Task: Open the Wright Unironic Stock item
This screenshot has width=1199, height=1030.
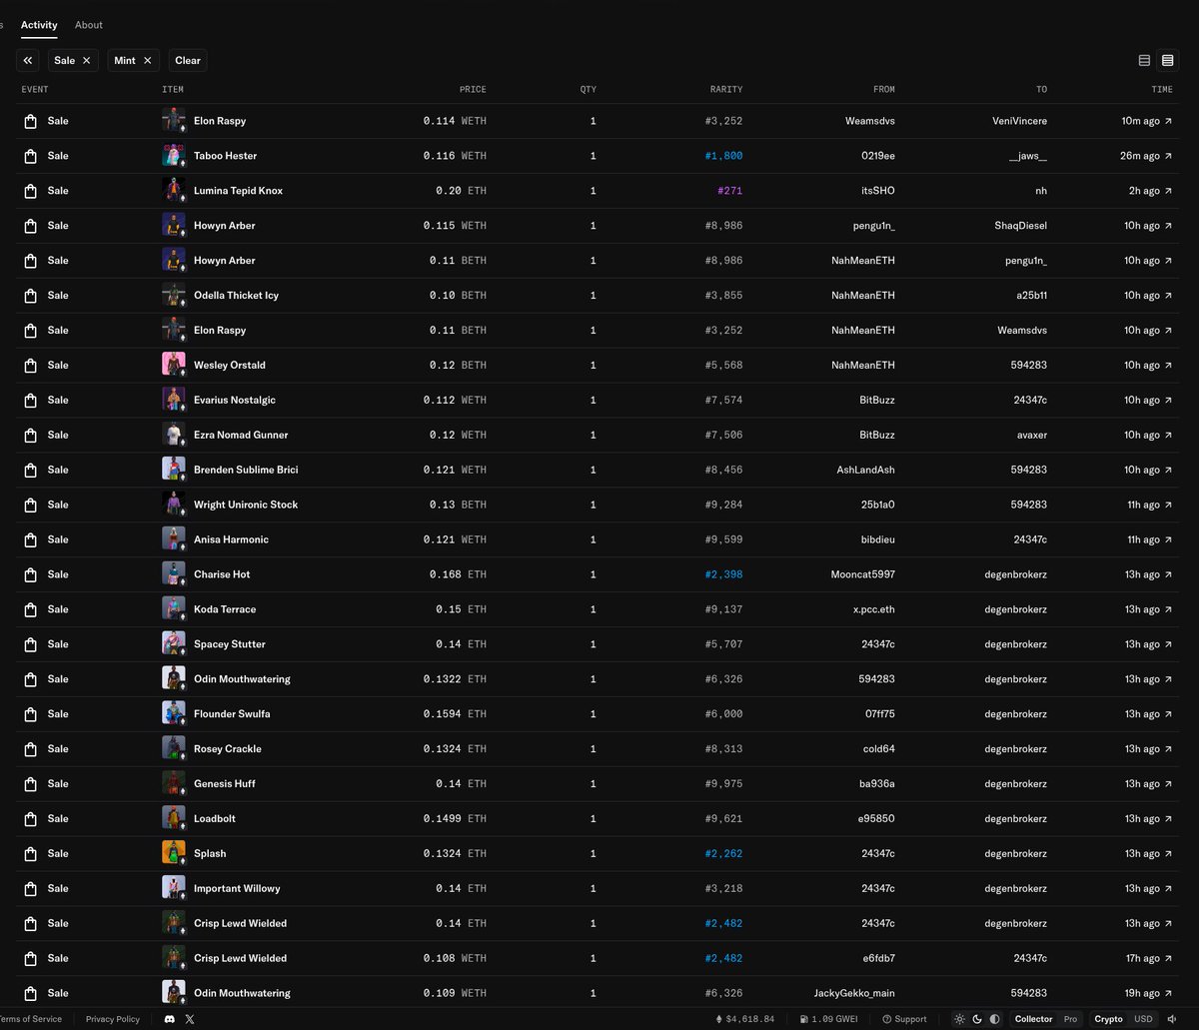Action: click(246, 505)
